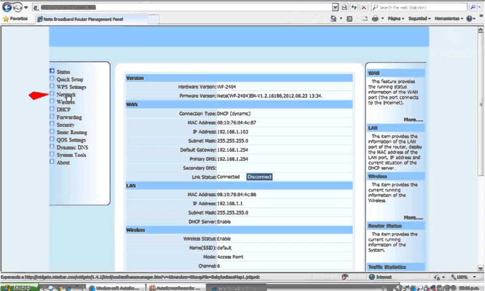The width and height of the screenshot is (485, 291).
Task: Open the Herramientas menu
Action: [449, 19]
